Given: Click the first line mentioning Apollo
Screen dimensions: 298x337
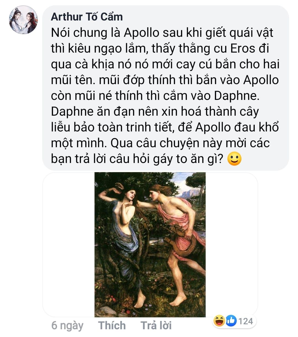Looking at the screenshot, I should point(162,33).
